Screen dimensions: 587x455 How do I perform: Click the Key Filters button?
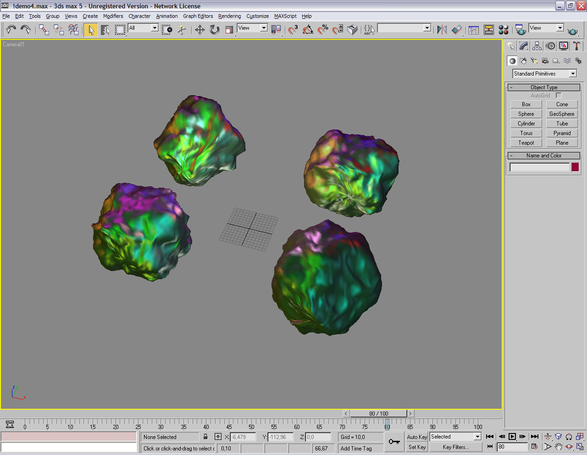(455, 447)
